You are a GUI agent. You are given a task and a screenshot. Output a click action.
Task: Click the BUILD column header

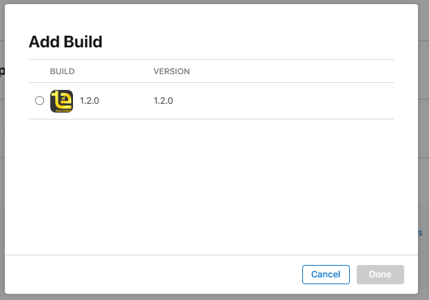click(x=62, y=71)
